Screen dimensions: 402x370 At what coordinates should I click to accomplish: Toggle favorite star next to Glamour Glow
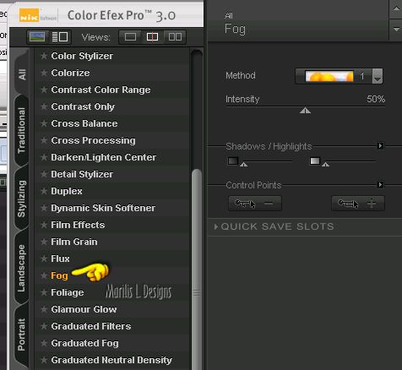[x=44, y=309]
